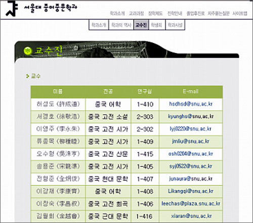Click email link xiaran@snu.ac.kr
Image resolution: width=253 pixels, height=223 pixels.
(x=191, y=216)
